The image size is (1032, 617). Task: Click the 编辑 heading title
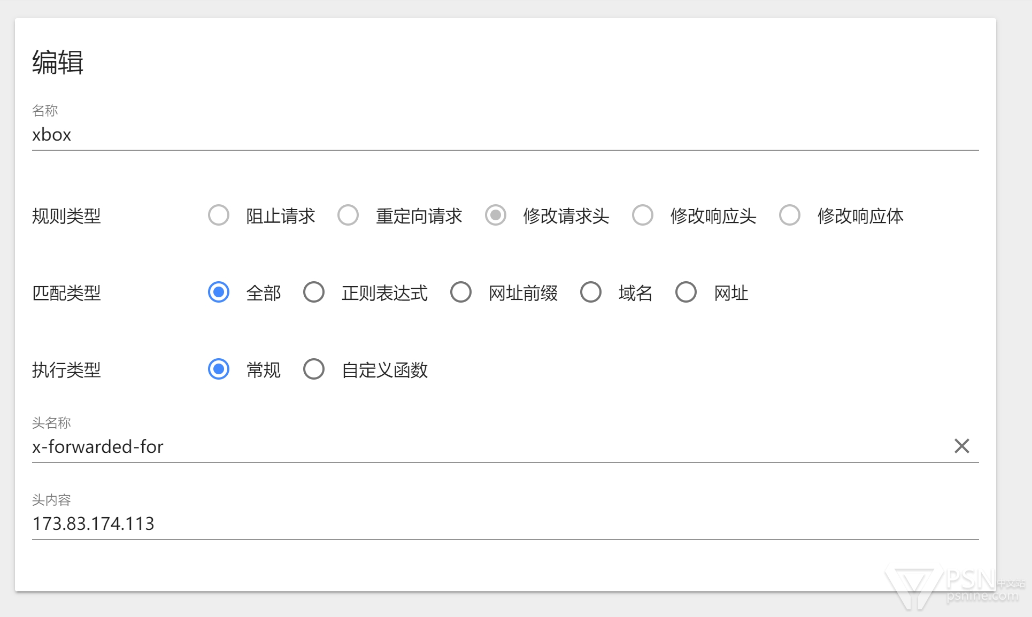click(58, 62)
